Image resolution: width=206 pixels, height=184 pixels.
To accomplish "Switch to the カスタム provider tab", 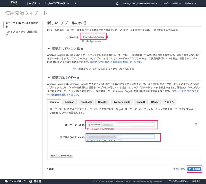I will [169, 102].
